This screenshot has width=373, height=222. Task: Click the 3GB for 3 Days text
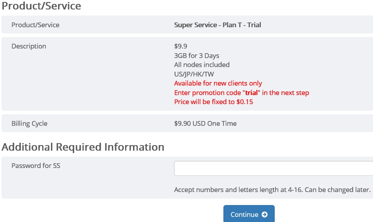[197, 55]
